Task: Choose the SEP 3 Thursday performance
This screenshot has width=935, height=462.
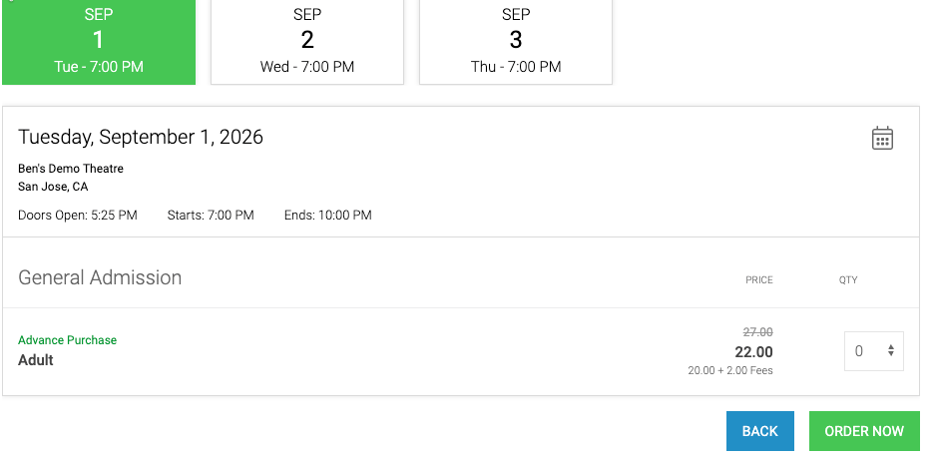Action: tap(516, 41)
